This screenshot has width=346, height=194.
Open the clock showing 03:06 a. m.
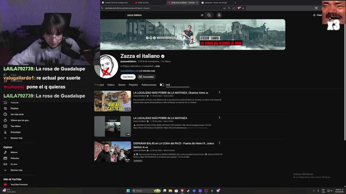[339, 191]
